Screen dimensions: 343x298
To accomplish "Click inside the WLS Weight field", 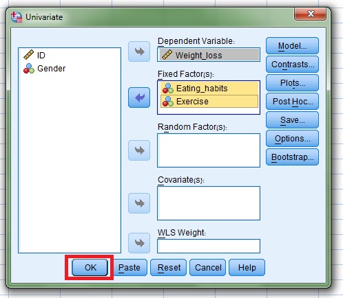I will (x=209, y=246).
